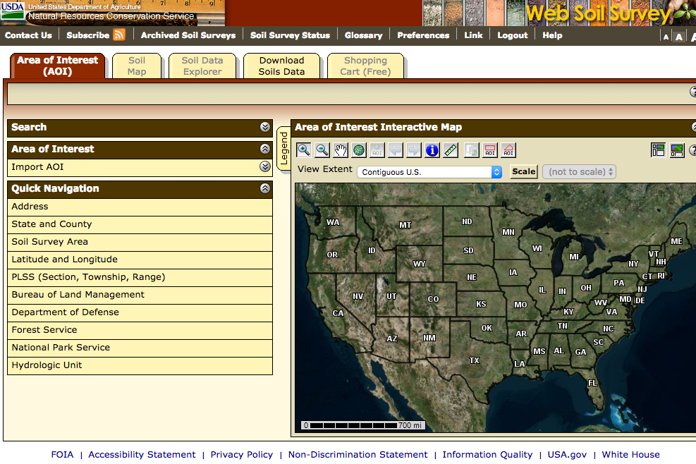Open the Privacy Policy link
The height and width of the screenshot is (464, 696).
pyautogui.click(x=242, y=455)
